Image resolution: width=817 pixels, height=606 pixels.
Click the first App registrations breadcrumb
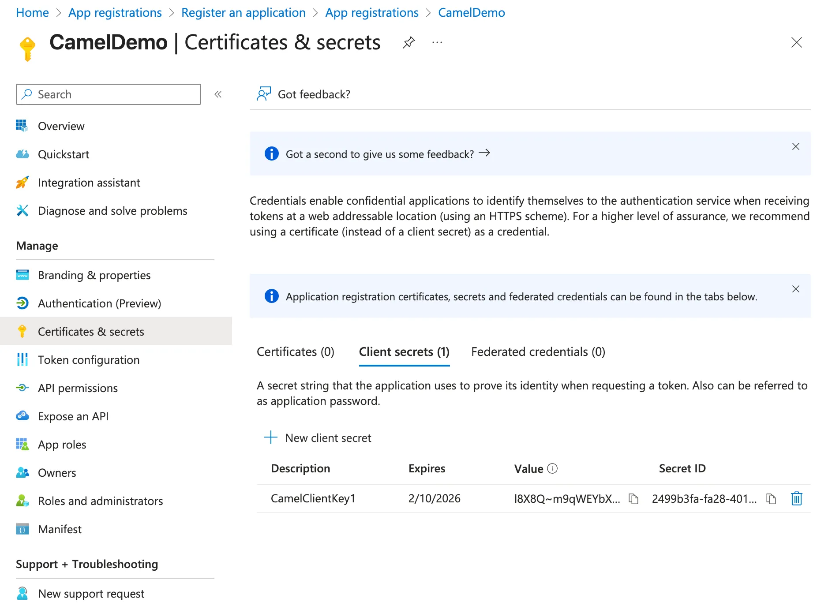[x=115, y=12]
